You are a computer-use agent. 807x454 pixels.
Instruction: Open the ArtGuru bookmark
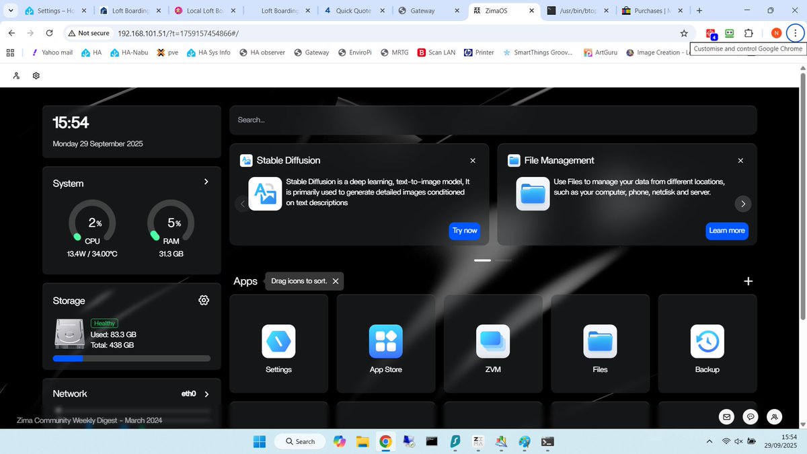[x=601, y=52]
